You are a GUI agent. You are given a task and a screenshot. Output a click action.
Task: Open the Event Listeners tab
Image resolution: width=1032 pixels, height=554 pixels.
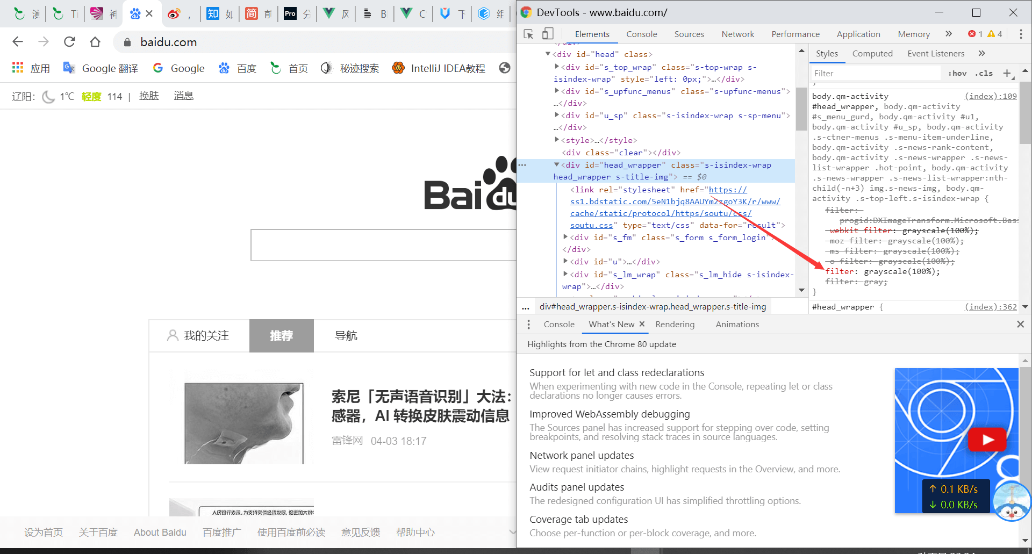point(936,53)
